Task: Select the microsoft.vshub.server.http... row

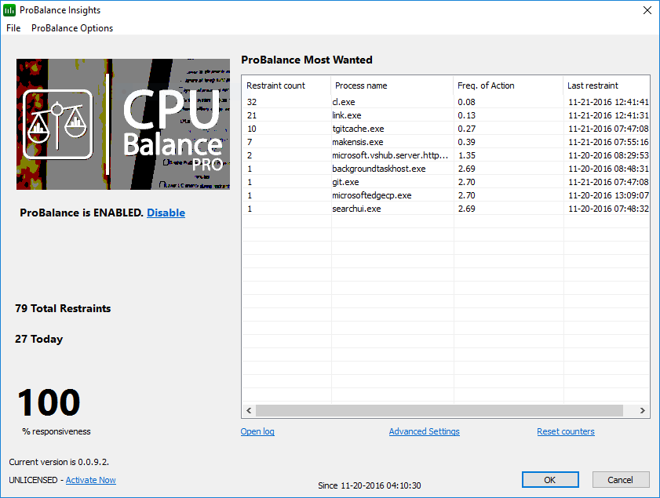Action: [446, 155]
